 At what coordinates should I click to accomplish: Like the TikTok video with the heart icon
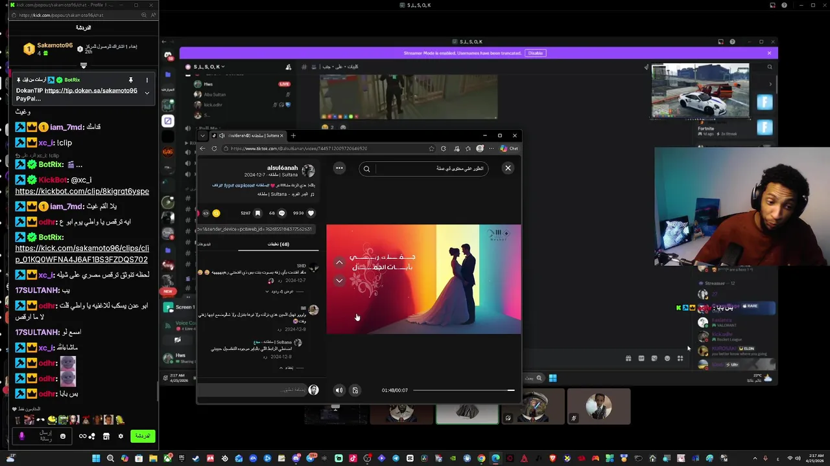point(311,213)
